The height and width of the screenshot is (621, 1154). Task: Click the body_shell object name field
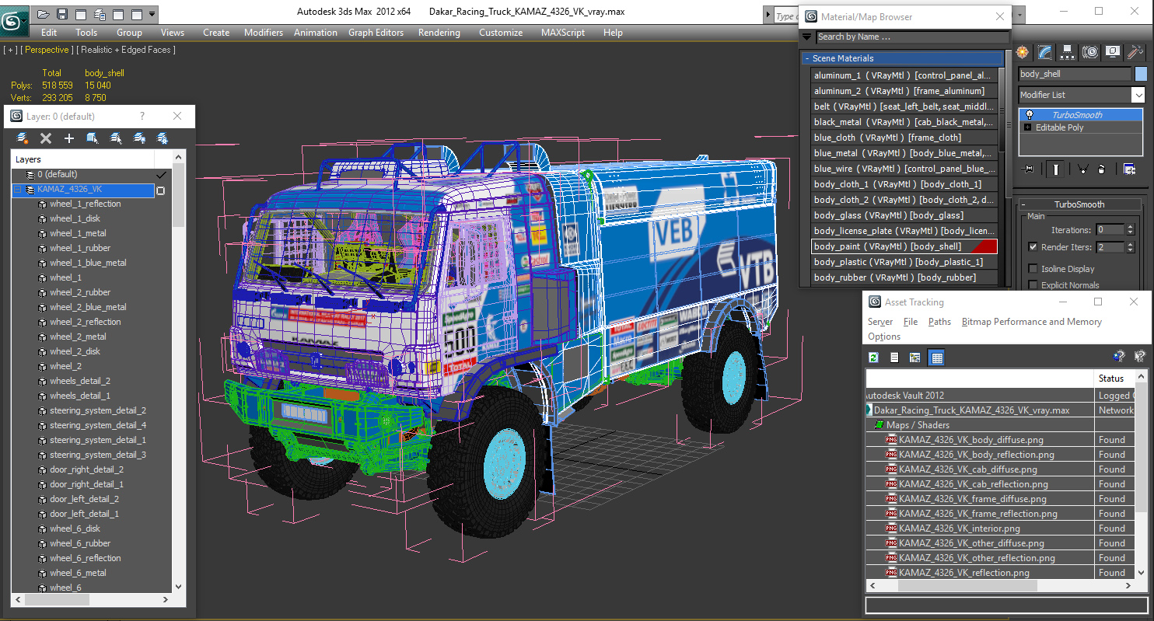pyautogui.click(x=1075, y=74)
